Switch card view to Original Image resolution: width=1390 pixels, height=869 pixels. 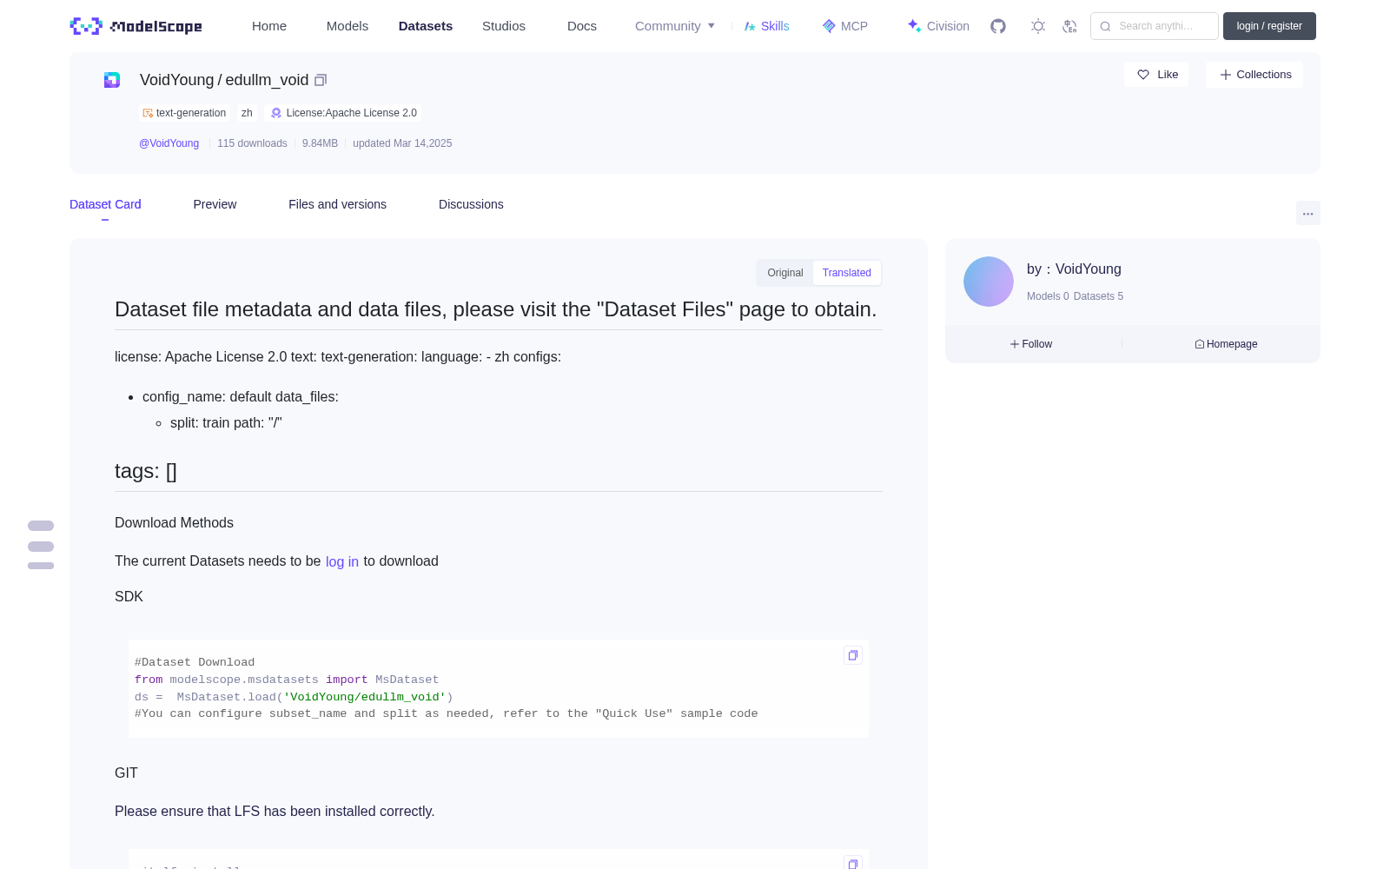(785, 273)
